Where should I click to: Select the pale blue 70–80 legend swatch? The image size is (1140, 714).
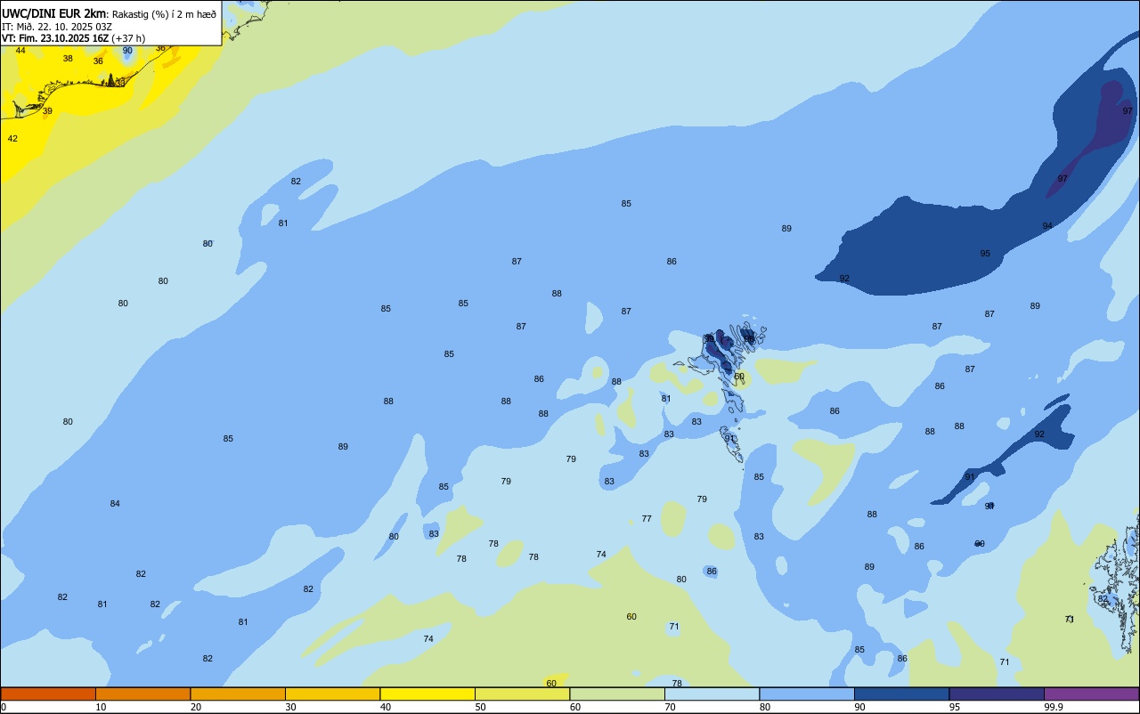[712, 694]
